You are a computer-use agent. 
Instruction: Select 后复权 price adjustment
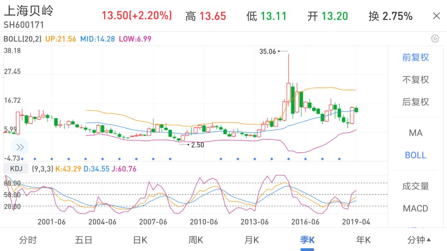tap(416, 102)
